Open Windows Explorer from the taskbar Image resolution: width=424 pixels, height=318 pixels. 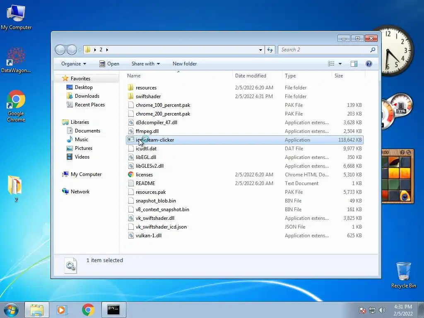click(37, 310)
